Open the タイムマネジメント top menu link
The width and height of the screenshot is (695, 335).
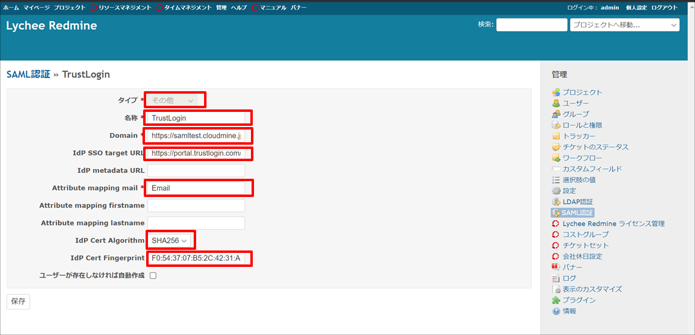[188, 8]
